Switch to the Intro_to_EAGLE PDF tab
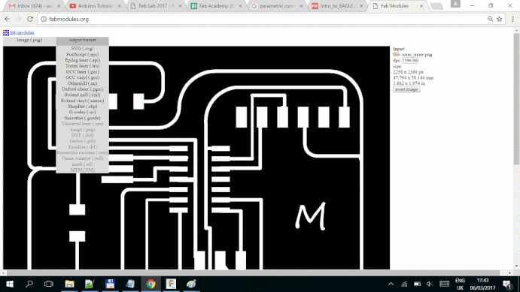Screen dimensions: 520x292 click(338, 6)
